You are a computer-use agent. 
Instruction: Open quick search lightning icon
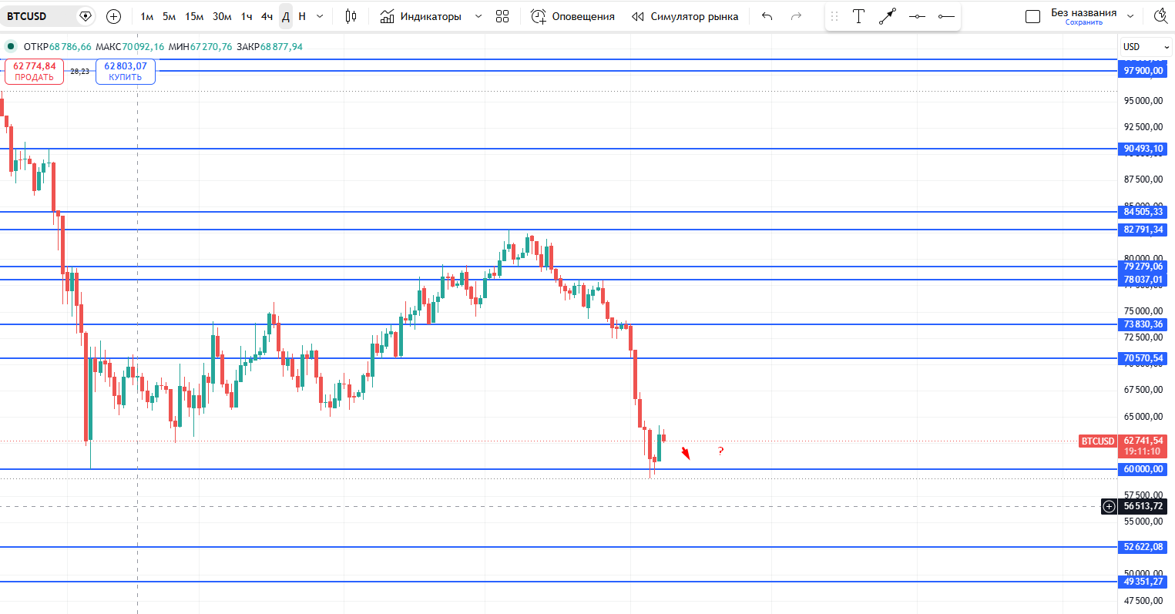(1161, 16)
